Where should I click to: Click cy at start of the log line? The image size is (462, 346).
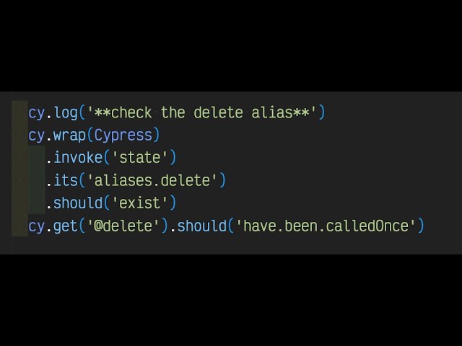click(x=36, y=112)
